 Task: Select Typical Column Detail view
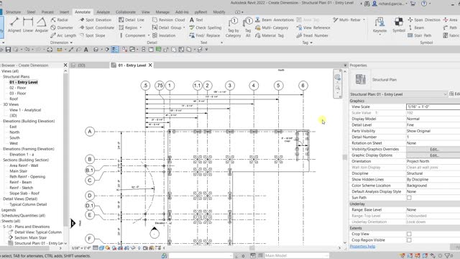28,204
